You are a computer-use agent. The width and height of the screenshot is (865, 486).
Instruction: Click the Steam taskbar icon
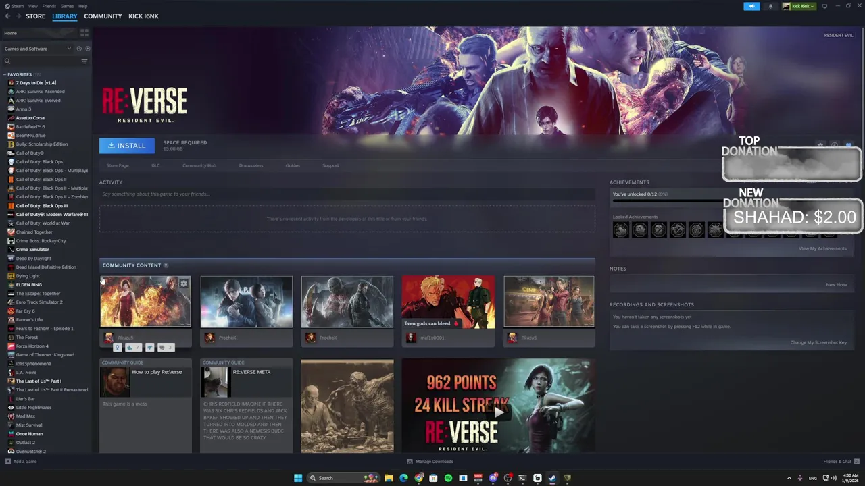pyautogui.click(x=552, y=478)
